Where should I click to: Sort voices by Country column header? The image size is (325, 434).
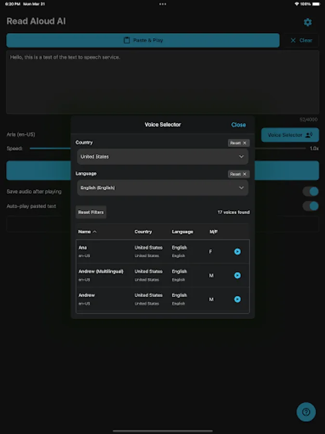pyautogui.click(x=143, y=231)
